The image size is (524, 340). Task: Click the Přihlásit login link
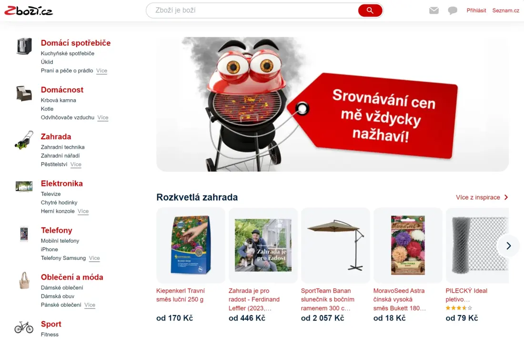(x=476, y=10)
